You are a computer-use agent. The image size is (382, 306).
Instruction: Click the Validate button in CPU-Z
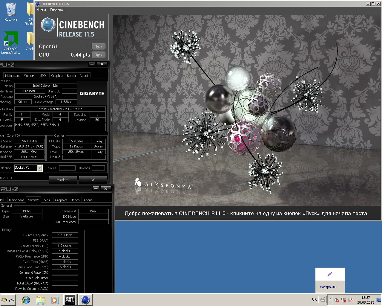point(63,180)
